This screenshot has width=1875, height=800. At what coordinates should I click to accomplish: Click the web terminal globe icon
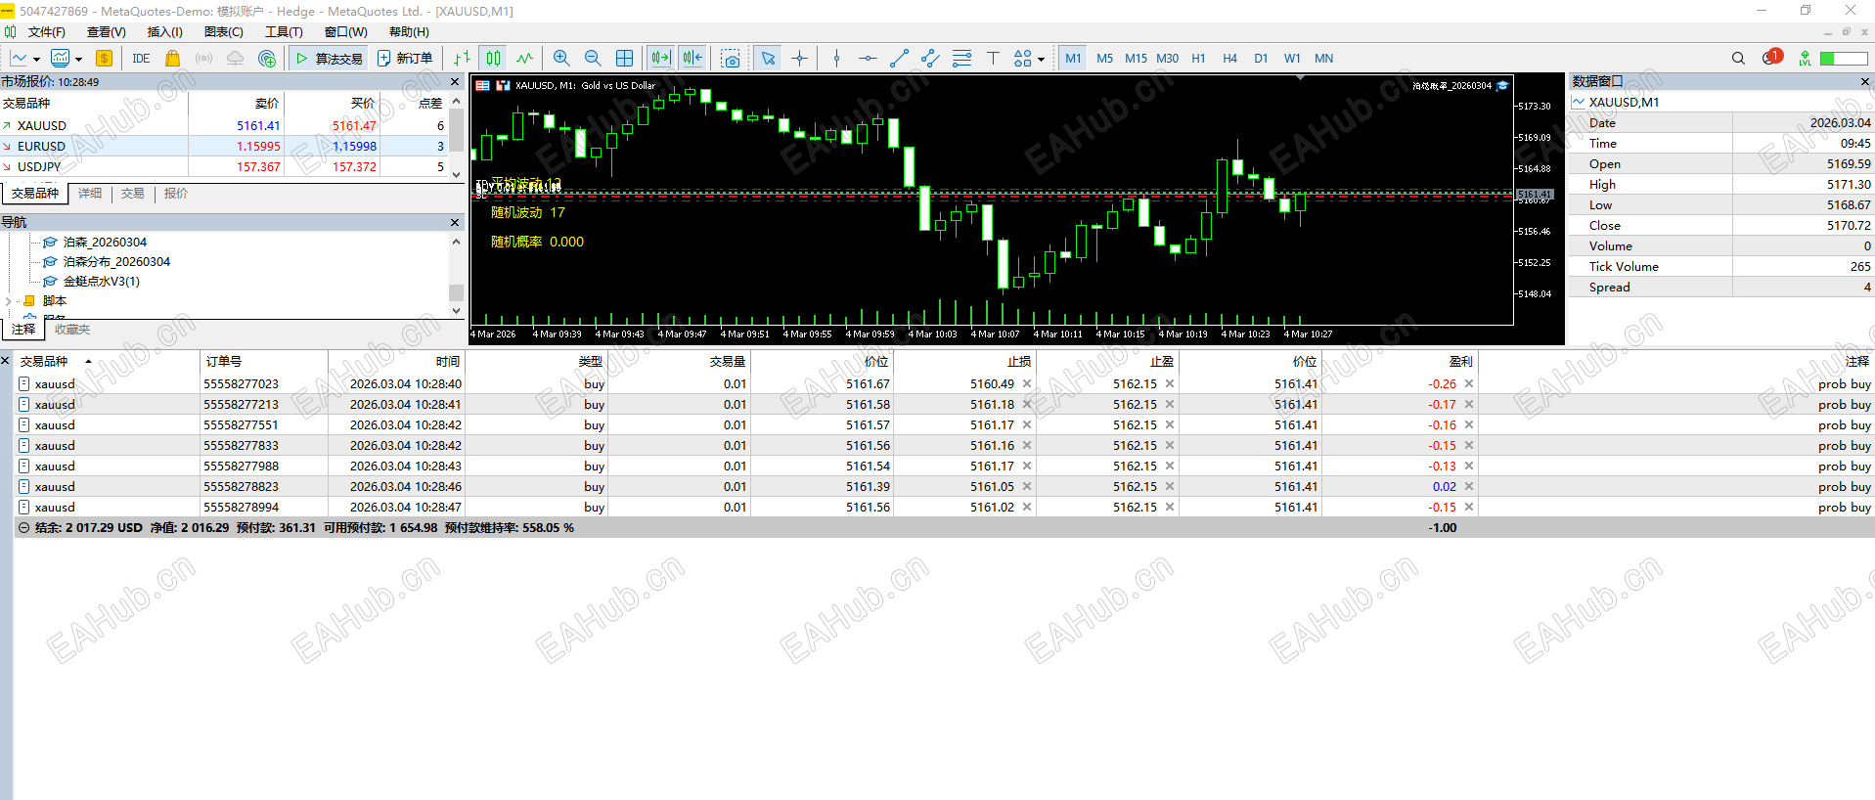tap(266, 59)
